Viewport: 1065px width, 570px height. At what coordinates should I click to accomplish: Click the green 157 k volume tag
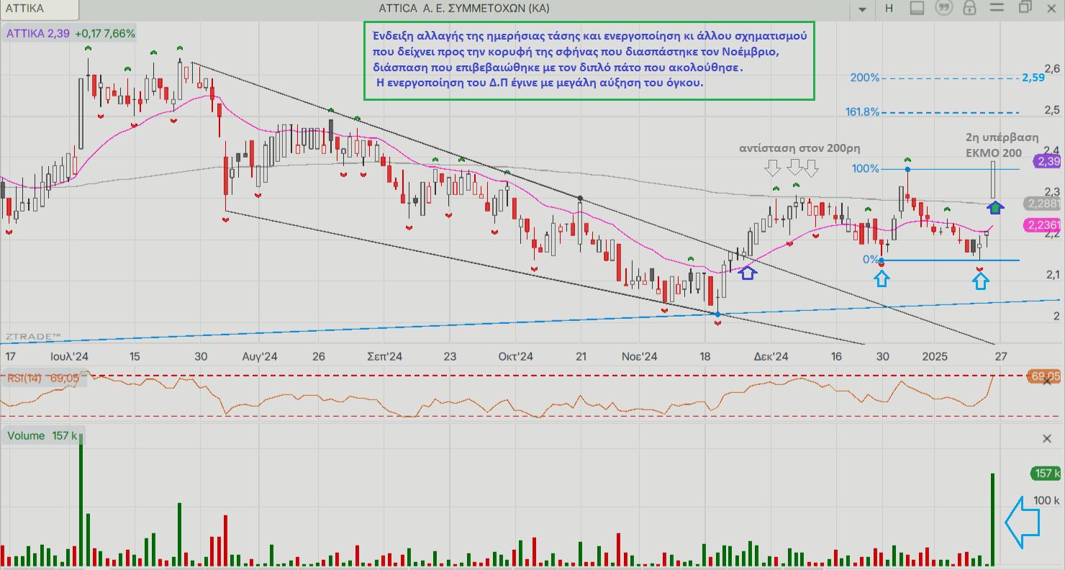click(x=1046, y=473)
